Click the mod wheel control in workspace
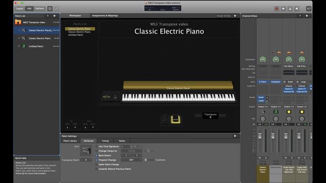Image resolution: width=326 pixels, height=183 pixels. click(116, 97)
